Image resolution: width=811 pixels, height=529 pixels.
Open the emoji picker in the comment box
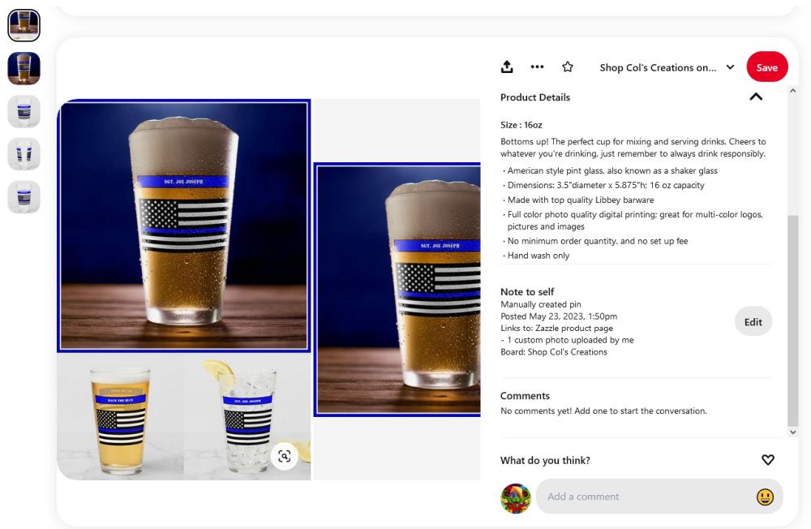765,497
